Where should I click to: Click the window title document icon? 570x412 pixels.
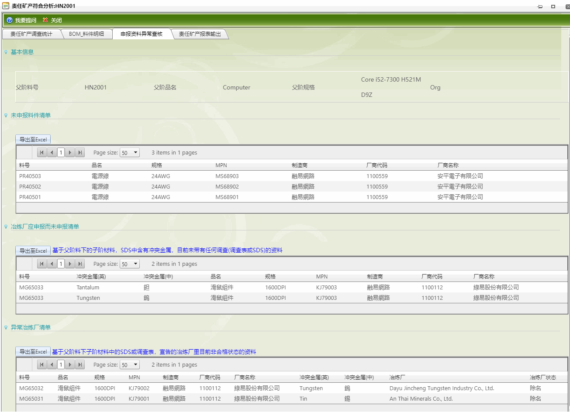click(x=6, y=6)
